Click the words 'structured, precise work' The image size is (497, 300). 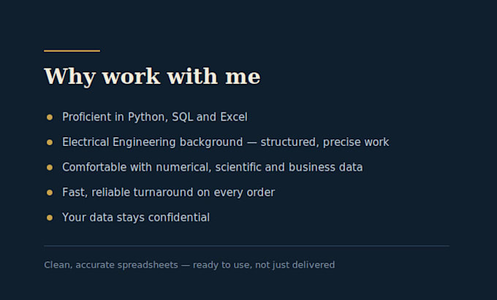[x=325, y=142]
